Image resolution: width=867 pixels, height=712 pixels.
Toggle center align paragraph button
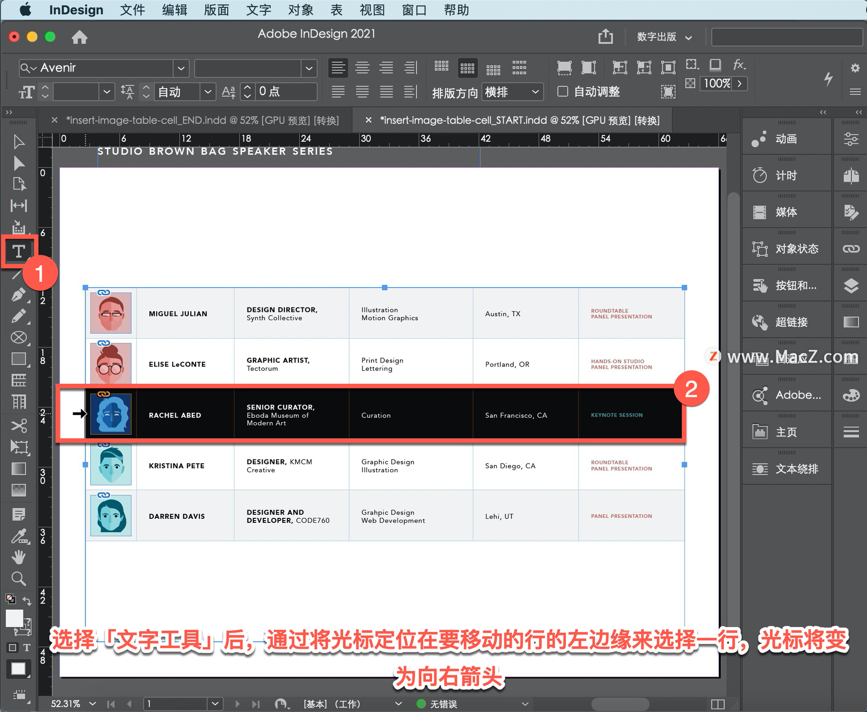pos(362,68)
